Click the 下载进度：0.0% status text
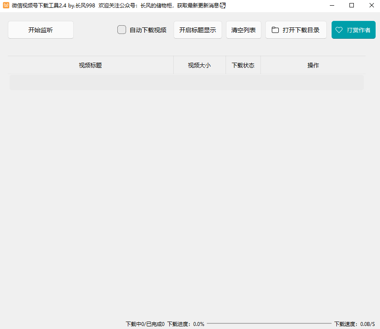 pyautogui.click(x=186, y=324)
